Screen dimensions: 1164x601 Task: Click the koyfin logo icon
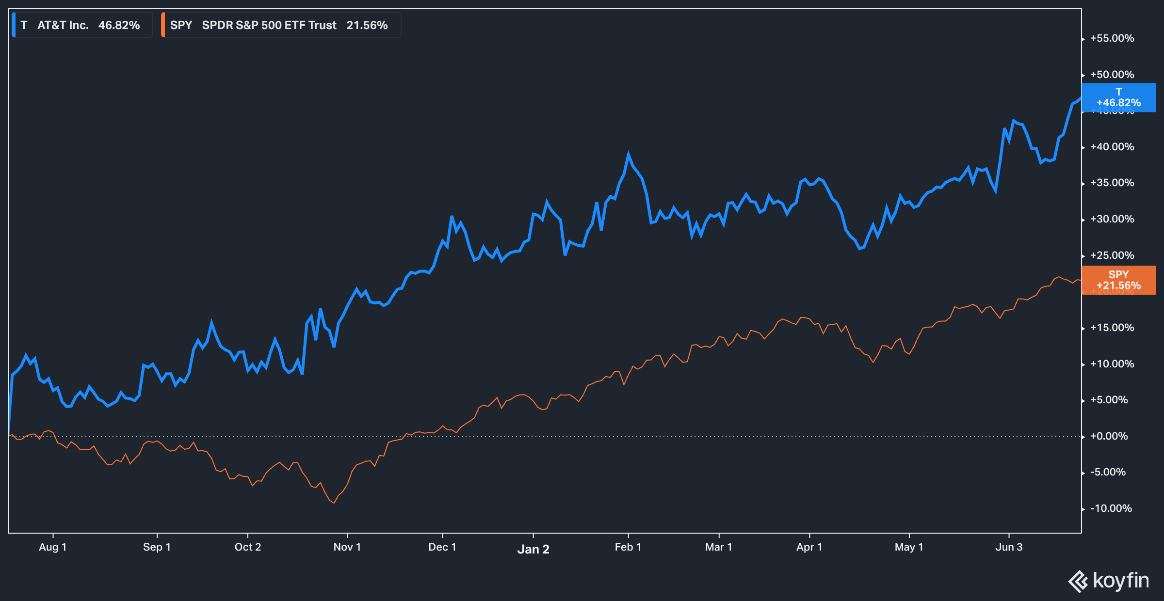point(1078,581)
